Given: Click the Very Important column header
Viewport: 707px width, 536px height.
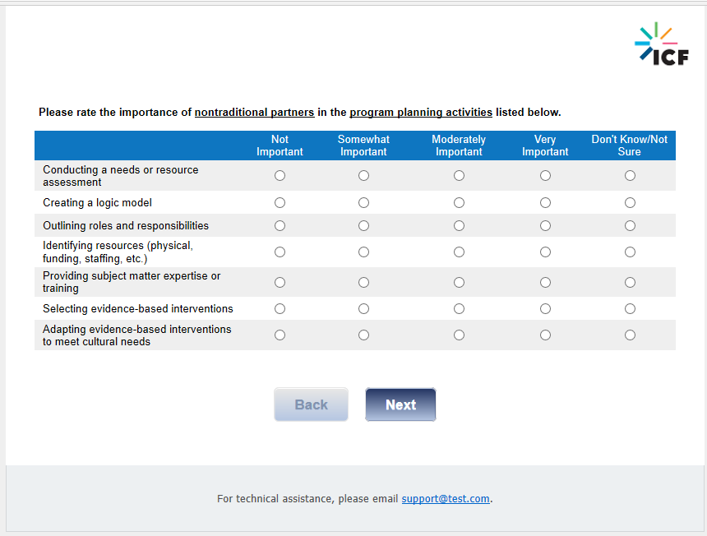Looking at the screenshot, I should pos(545,146).
